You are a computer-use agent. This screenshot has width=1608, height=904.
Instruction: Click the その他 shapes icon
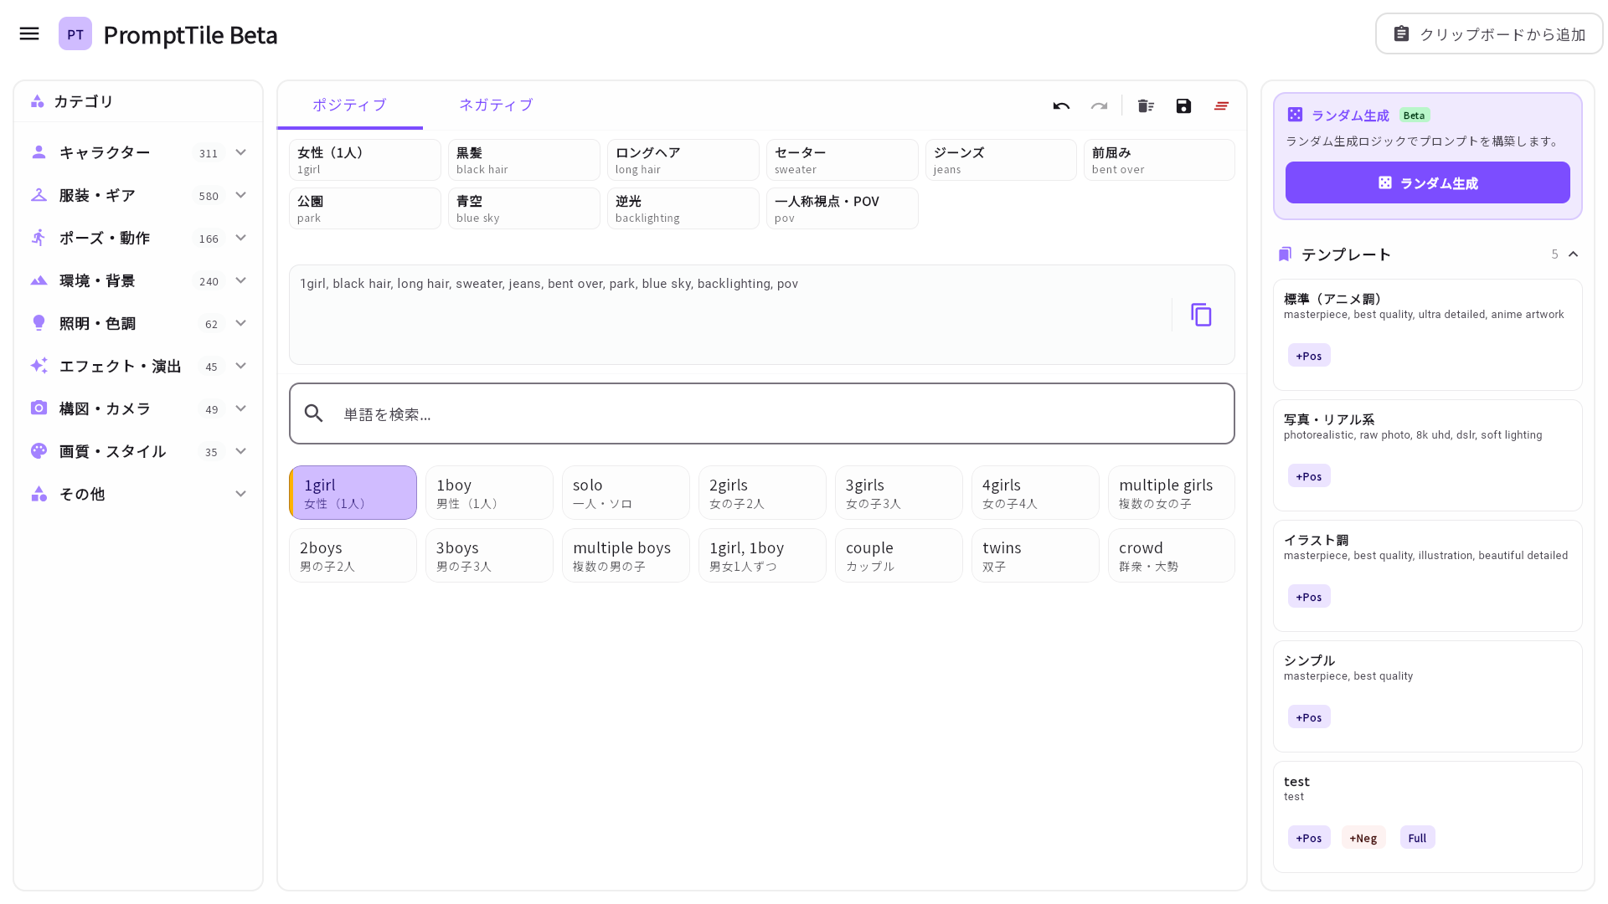click(39, 494)
